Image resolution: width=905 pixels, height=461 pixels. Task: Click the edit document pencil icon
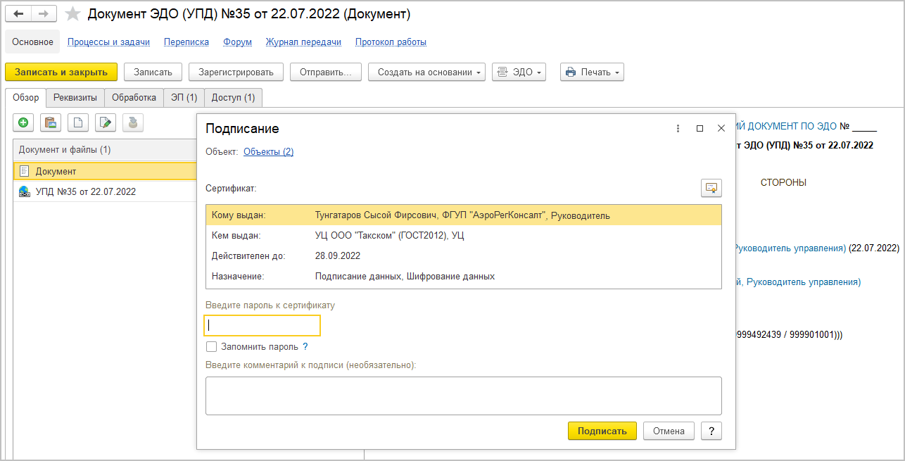105,122
